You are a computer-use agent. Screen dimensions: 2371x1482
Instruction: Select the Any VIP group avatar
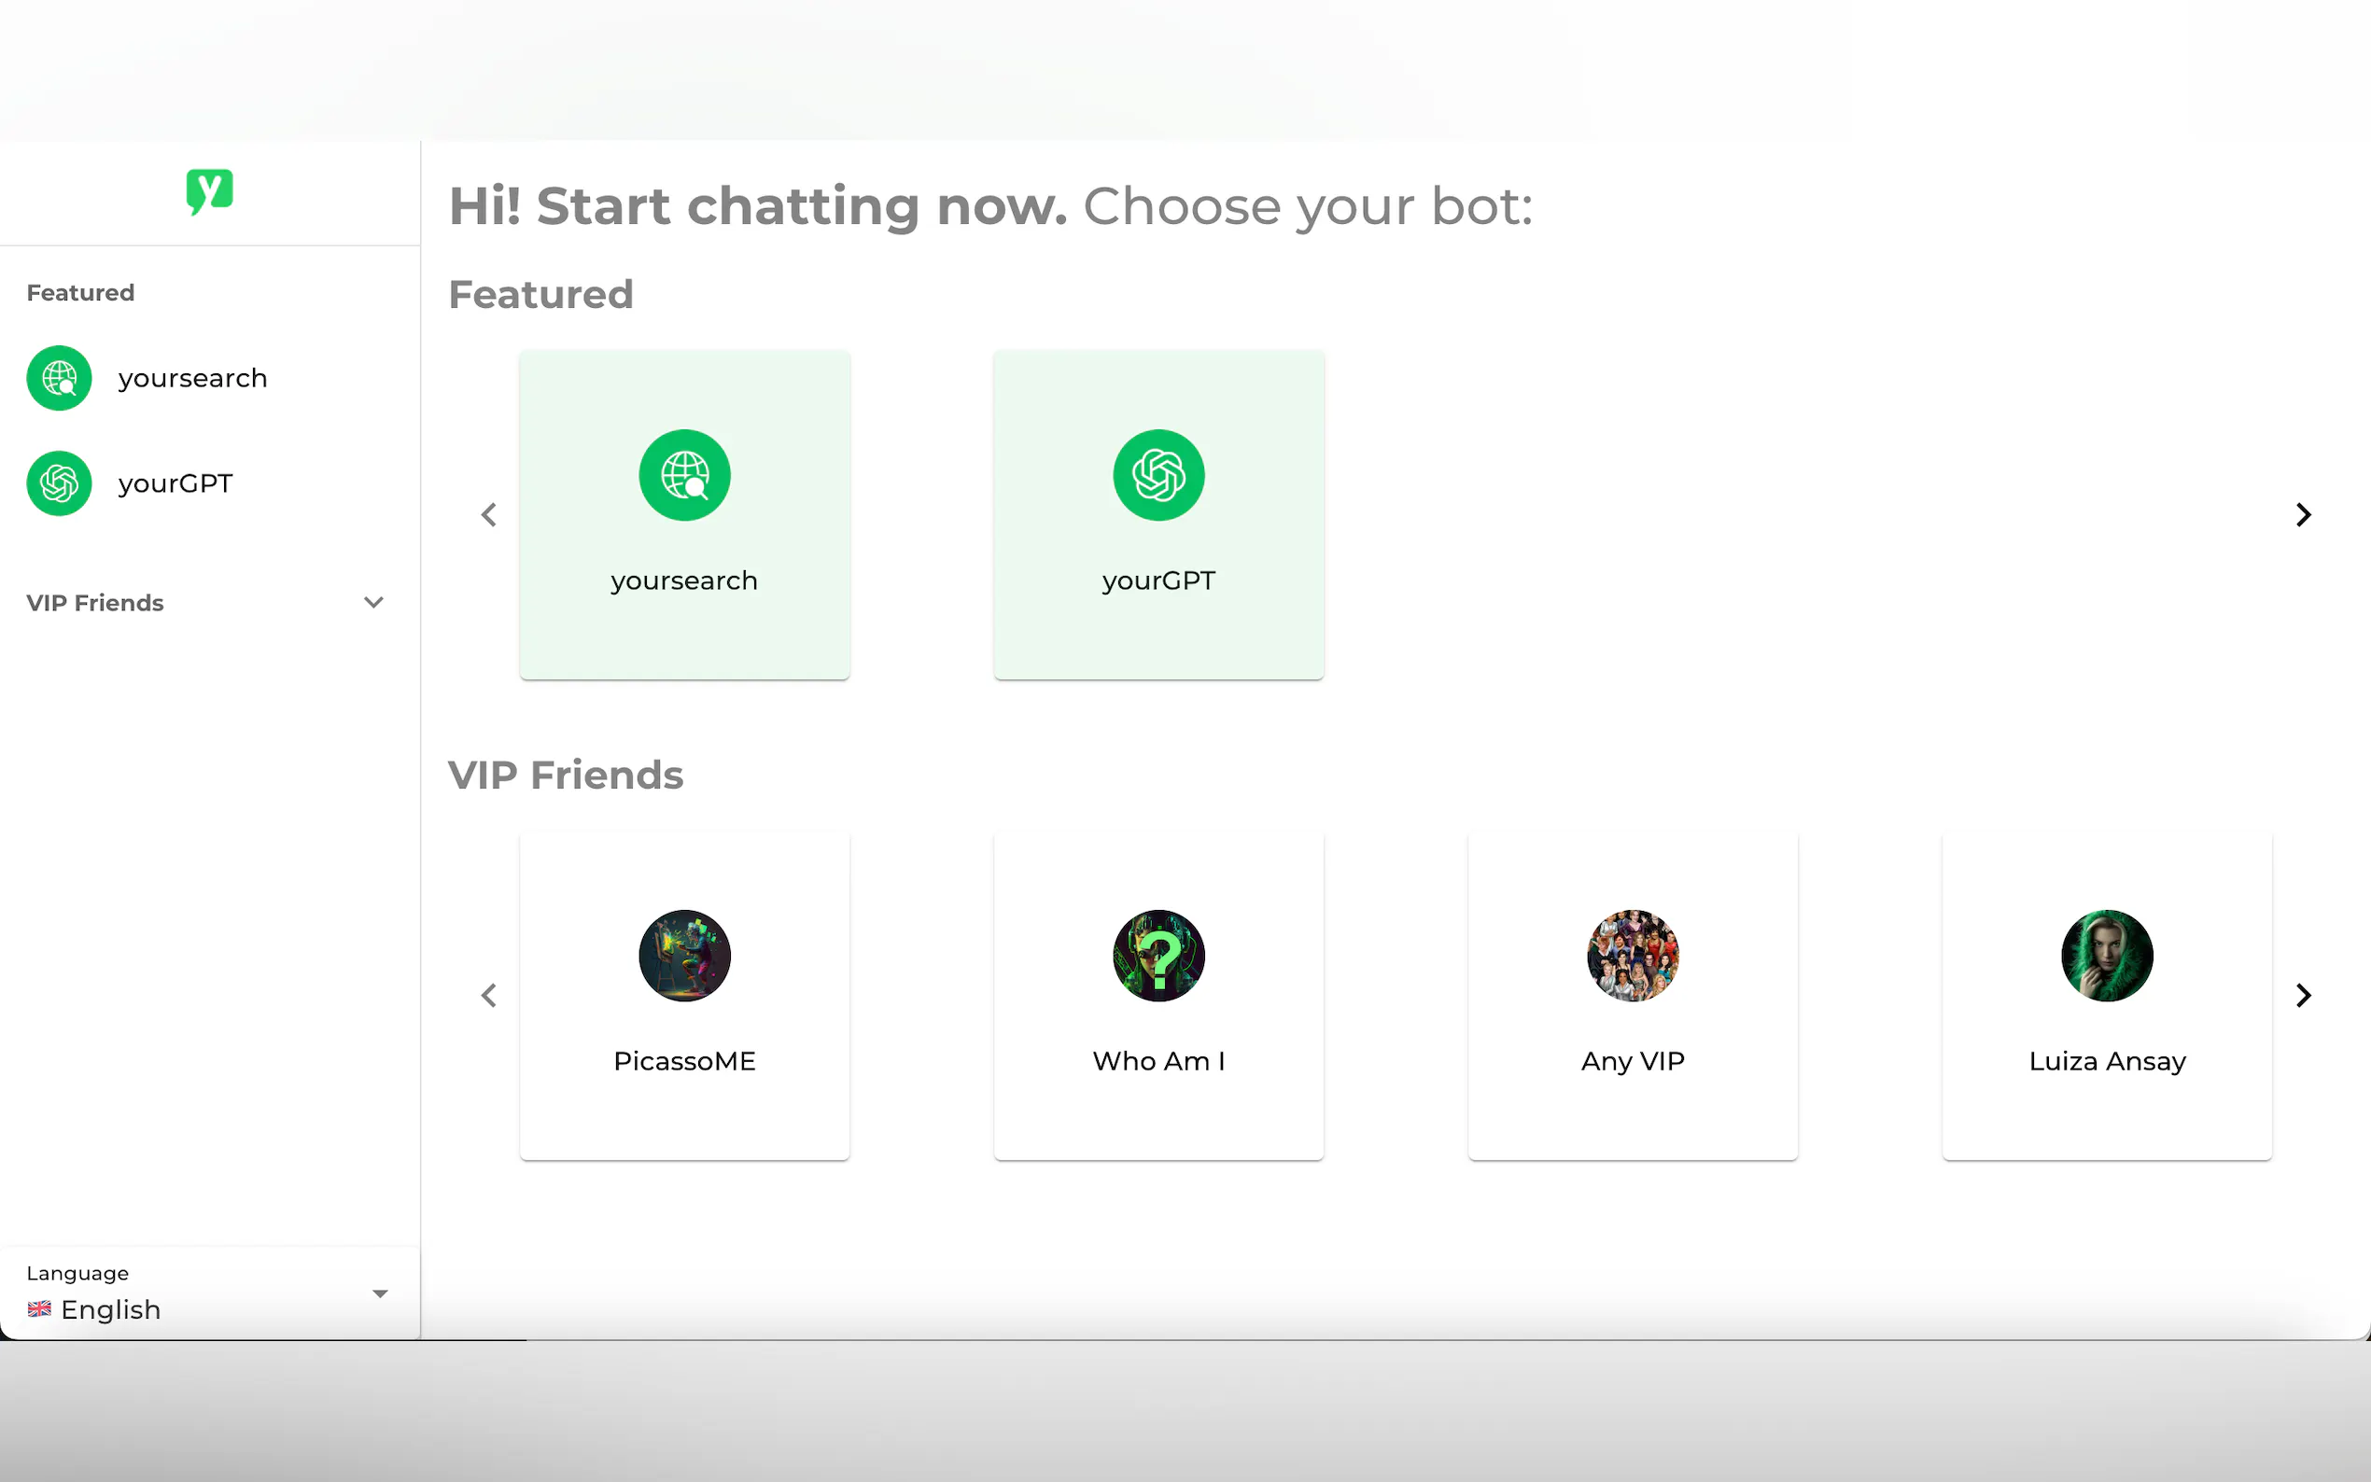pos(1633,956)
